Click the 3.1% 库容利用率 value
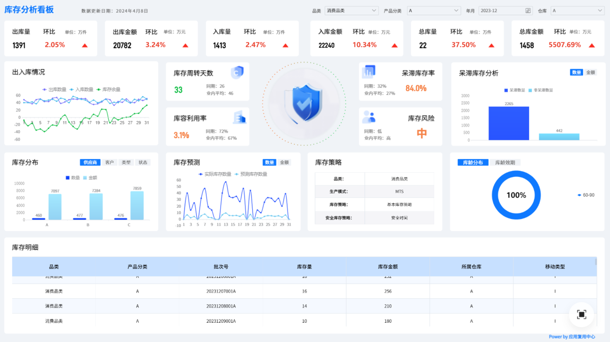 click(181, 135)
